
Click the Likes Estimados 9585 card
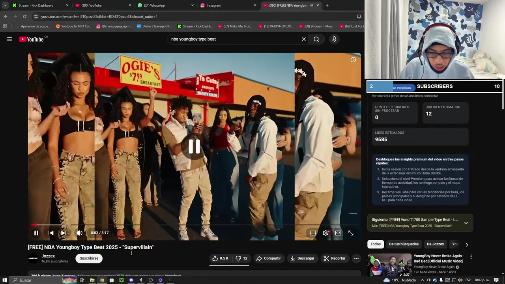420,137
